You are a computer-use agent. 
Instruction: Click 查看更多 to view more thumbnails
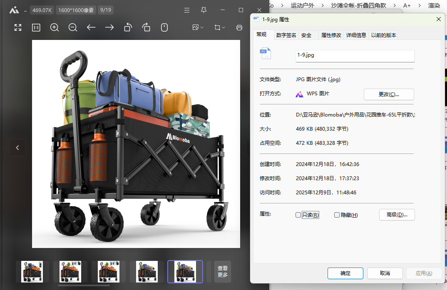pos(222,272)
